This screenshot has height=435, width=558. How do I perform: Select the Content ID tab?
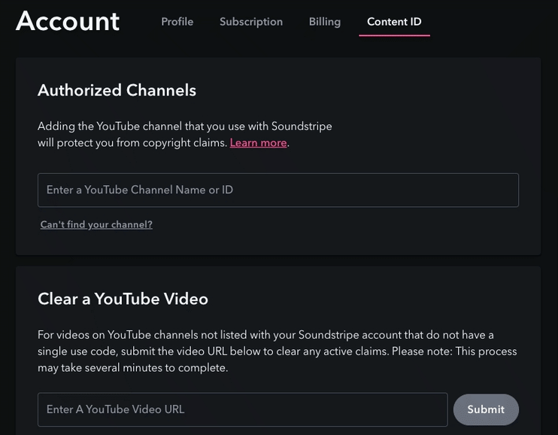tap(394, 22)
